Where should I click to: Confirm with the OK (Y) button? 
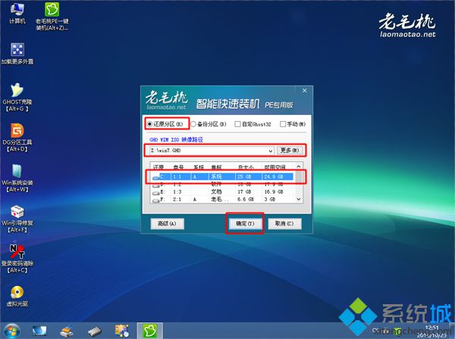click(x=245, y=223)
